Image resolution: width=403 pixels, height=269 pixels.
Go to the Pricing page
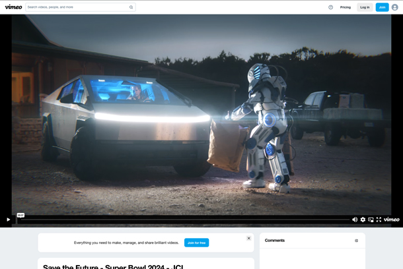pyautogui.click(x=345, y=7)
